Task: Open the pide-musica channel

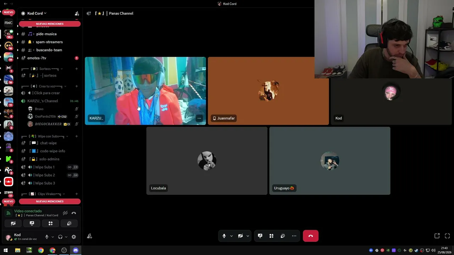Action: click(x=50, y=34)
